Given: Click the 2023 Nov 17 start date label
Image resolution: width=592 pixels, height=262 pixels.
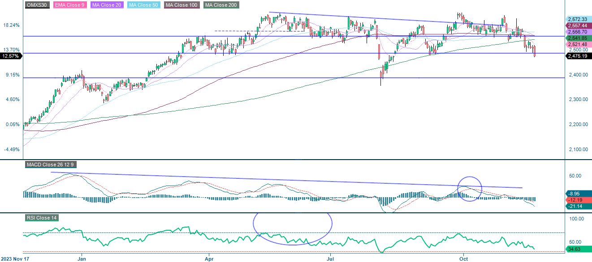Looking at the screenshot, I should click(15, 258).
